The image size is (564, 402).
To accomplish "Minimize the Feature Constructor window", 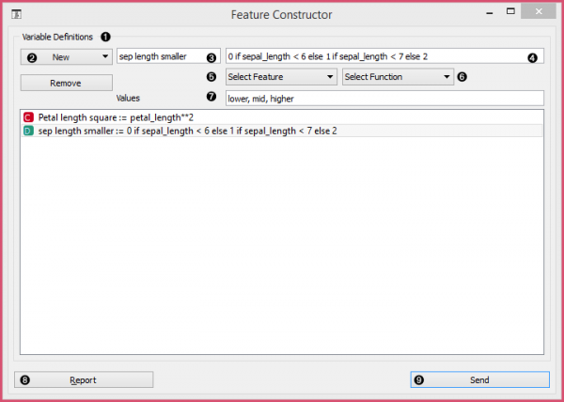I will tap(481, 12).
